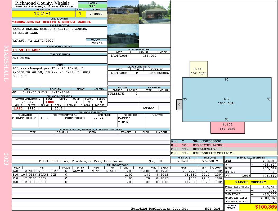Open the carport photo thumbnail
Image resolution: width=278 pixels, height=211 pixels.
pos(154,12)
